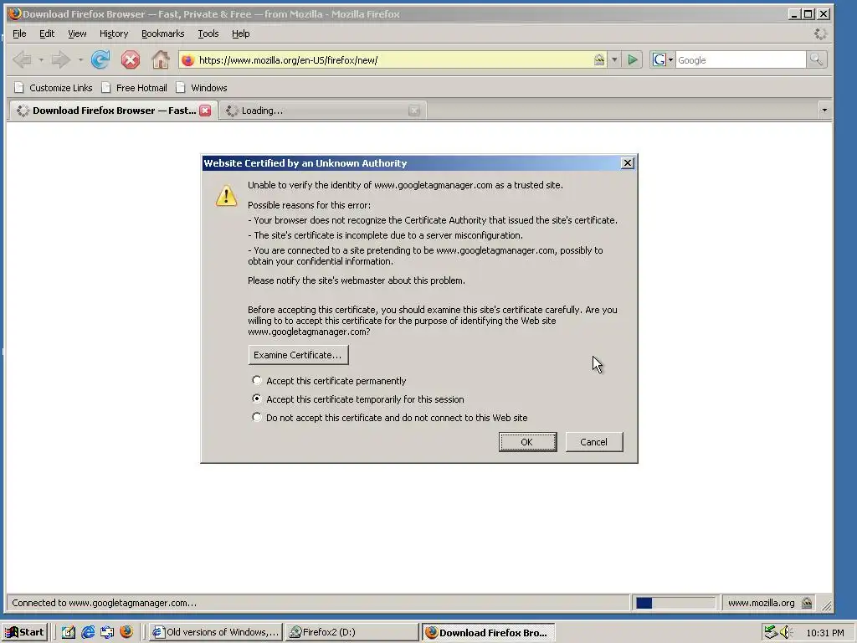Viewport: 857px width, 643px height.
Task: Click the Forward arrow navigation button
Action: click(x=60, y=59)
